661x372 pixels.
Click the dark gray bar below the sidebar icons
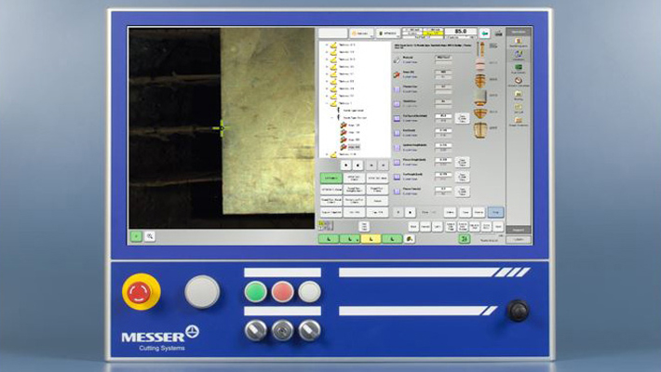pyautogui.click(x=519, y=230)
